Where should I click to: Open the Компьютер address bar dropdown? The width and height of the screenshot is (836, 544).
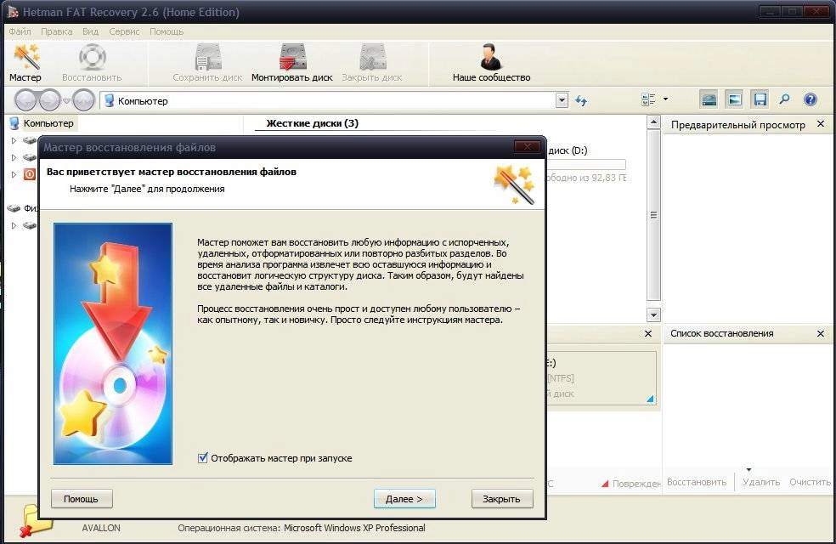click(x=562, y=100)
